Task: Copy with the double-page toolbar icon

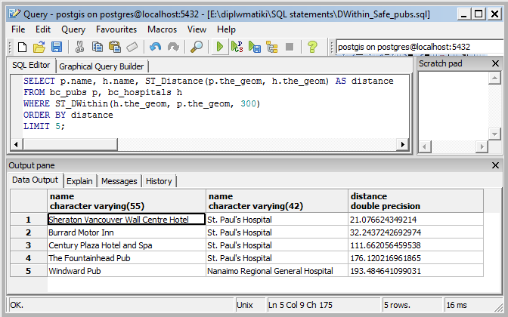Action: click(x=98, y=48)
